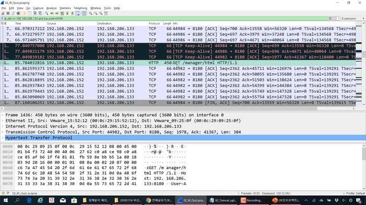The image size is (366, 205).
Task: Zoom in the packet text
Action: pos(90,13)
